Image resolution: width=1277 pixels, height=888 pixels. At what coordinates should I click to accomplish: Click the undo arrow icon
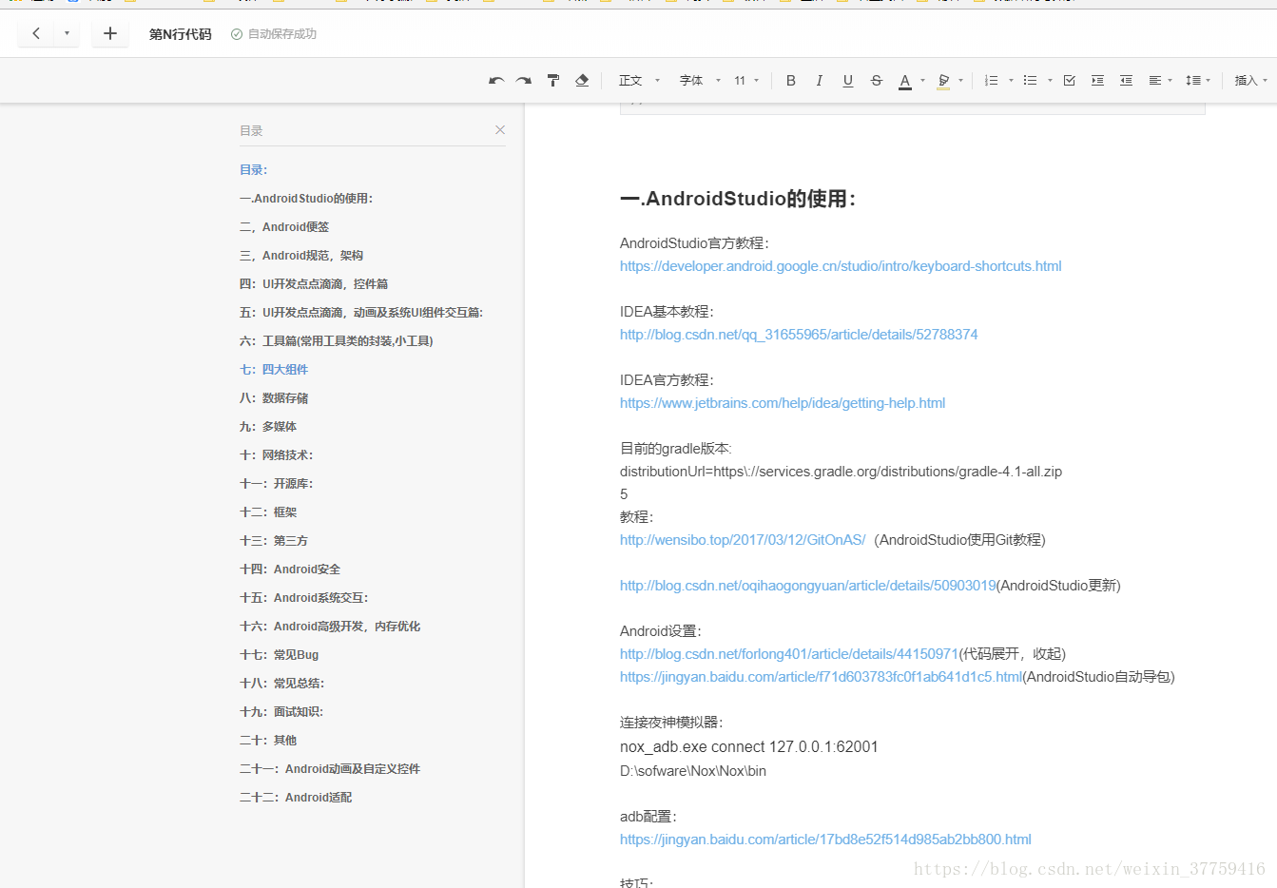[x=496, y=81]
